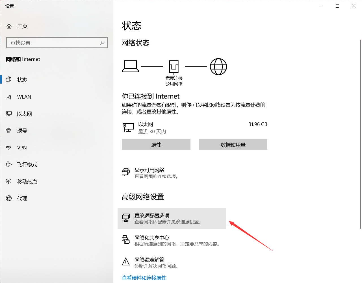Screen dimensions: 362x283
Task: Click the 高级网络设置 heading
Action: (x=143, y=197)
